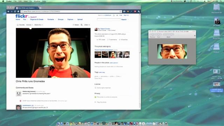This screenshot has height=126, width=224.
Task: Click Stop Recording in menu bar
Action: tap(177, 1)
